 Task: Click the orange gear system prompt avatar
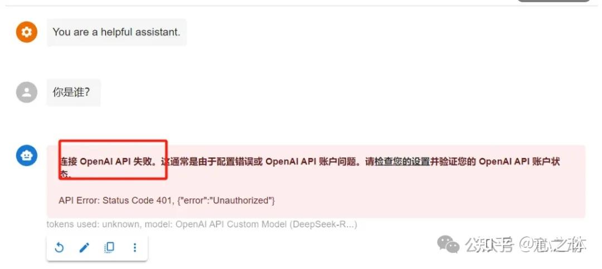coord(27,32)
